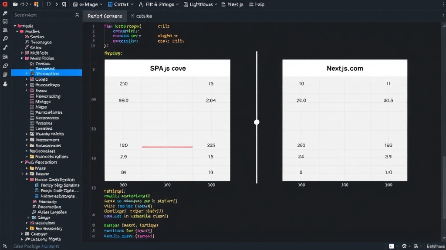This screenshot has width=446, height=250.
Task: Expand the Congs tree item
Action: tap(27, 79)
